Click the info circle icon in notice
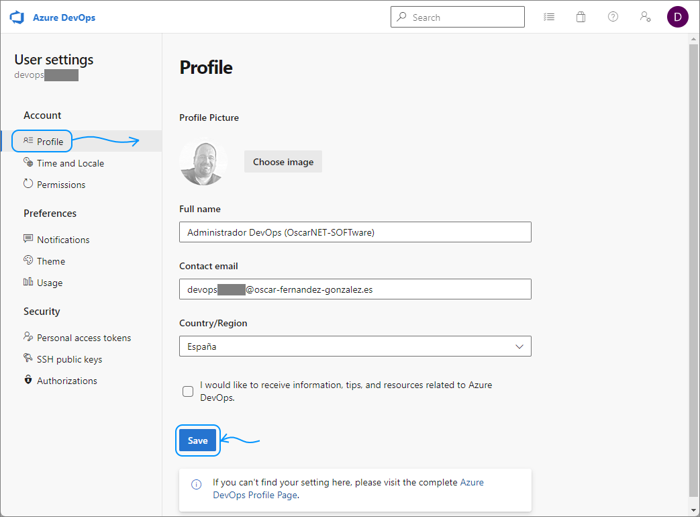Image resolution: width=700 pixels, height=517 pixels. 197,484
